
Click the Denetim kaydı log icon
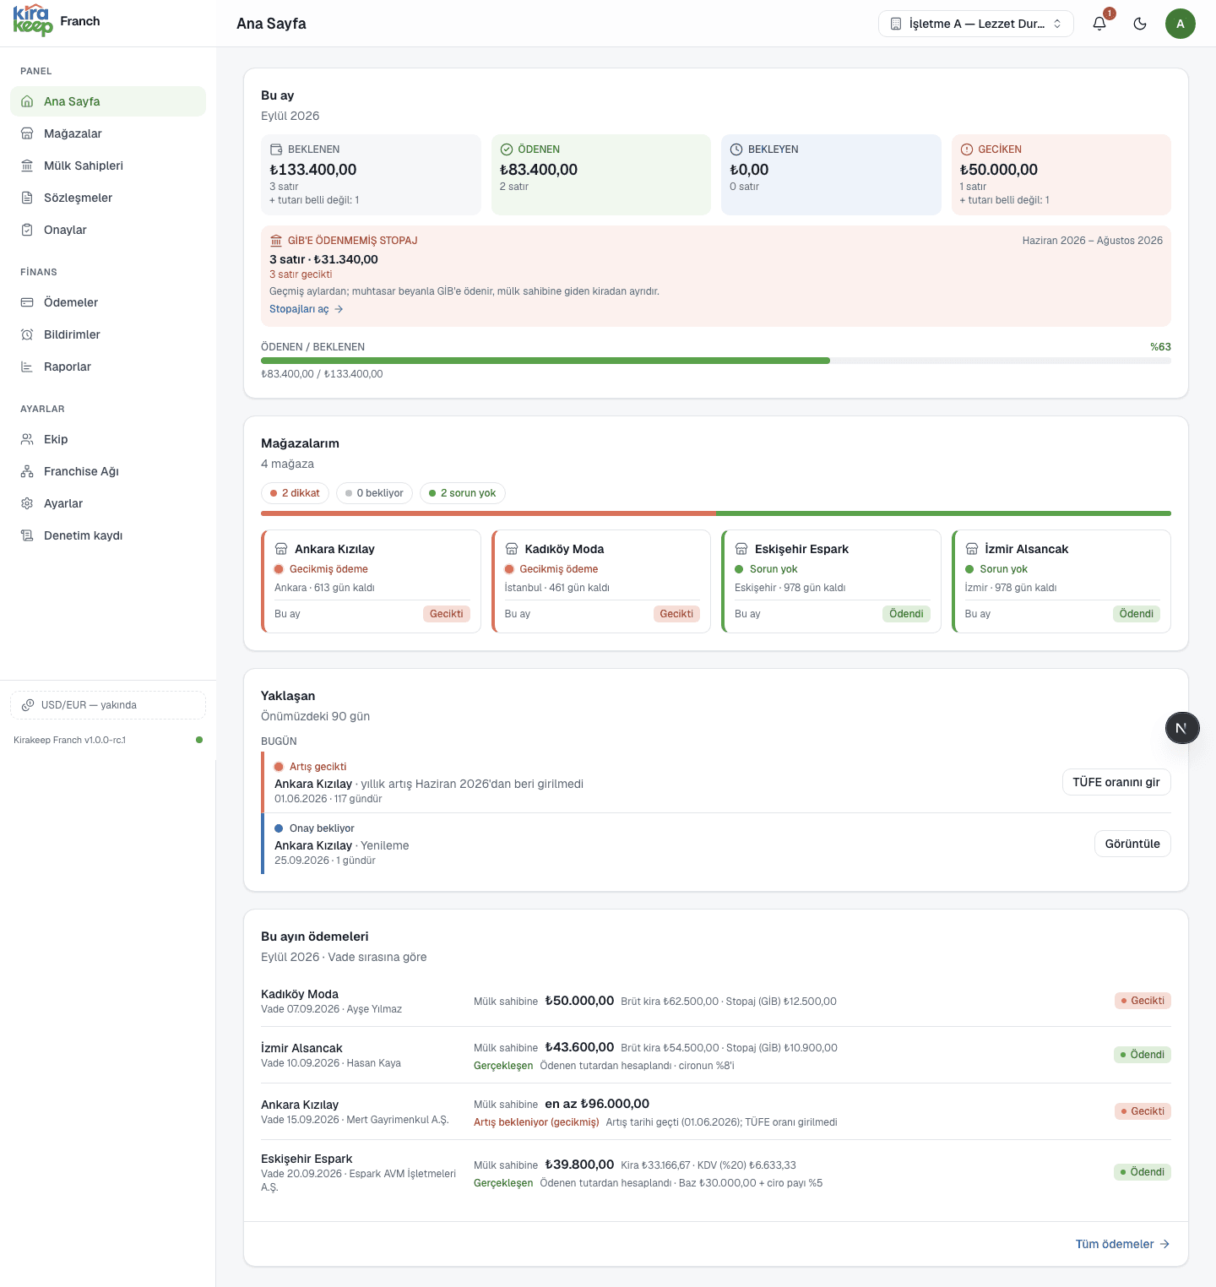pyautogui.click(x=27, y=535)
